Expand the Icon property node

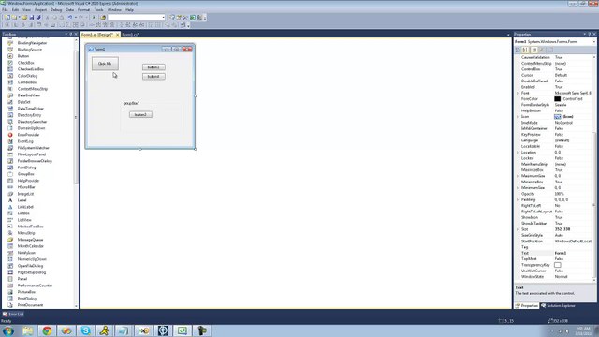point(518,116)
